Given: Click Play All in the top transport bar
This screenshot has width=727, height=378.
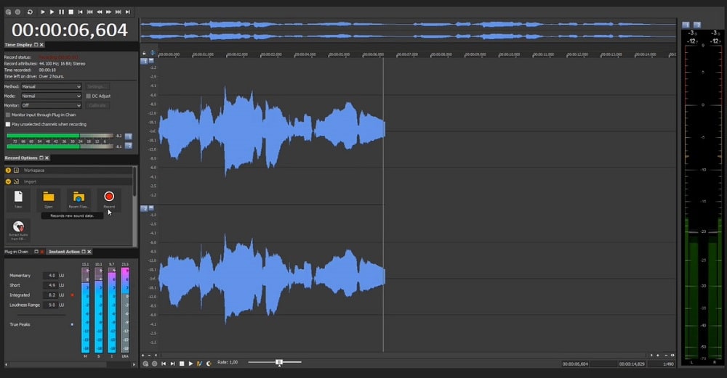Looking at the screenshot, I should pyautogui.click(x=43, y=12).
